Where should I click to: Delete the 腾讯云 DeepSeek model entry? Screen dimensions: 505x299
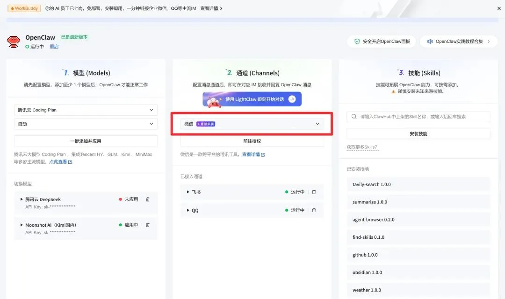tap(147, 200)
